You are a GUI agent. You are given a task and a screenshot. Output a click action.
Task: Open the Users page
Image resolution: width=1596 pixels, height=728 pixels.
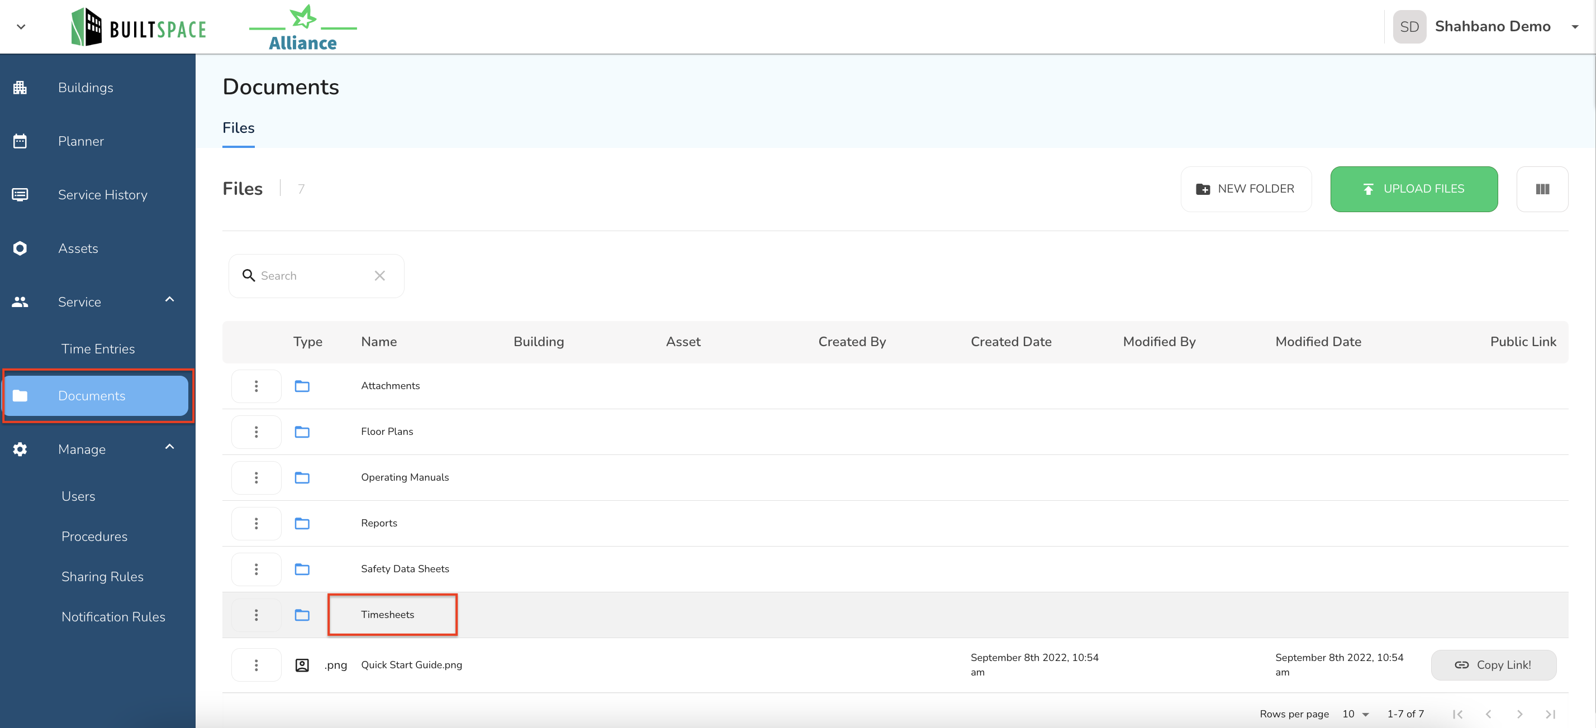pos(78,496)
